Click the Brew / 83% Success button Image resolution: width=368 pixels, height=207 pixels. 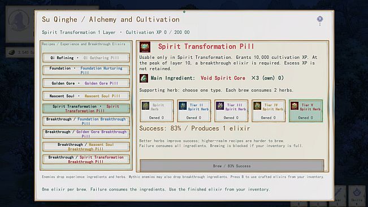pos(232,166)
